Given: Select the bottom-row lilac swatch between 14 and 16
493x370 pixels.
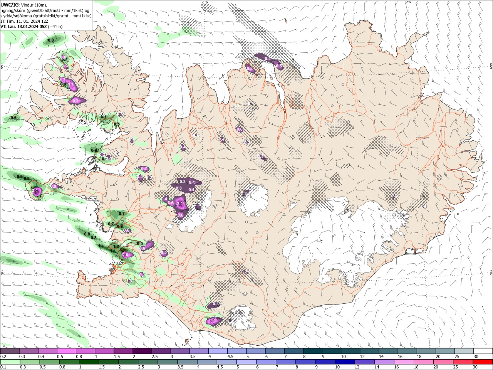Looking at the screenshot, I should pyautogui.click(x=384, y=362).
